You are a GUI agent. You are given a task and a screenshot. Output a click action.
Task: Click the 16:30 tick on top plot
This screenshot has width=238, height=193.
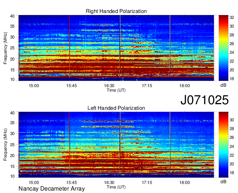(x=109, y=86)
